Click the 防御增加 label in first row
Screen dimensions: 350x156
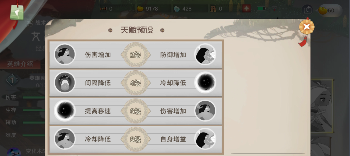173,55
